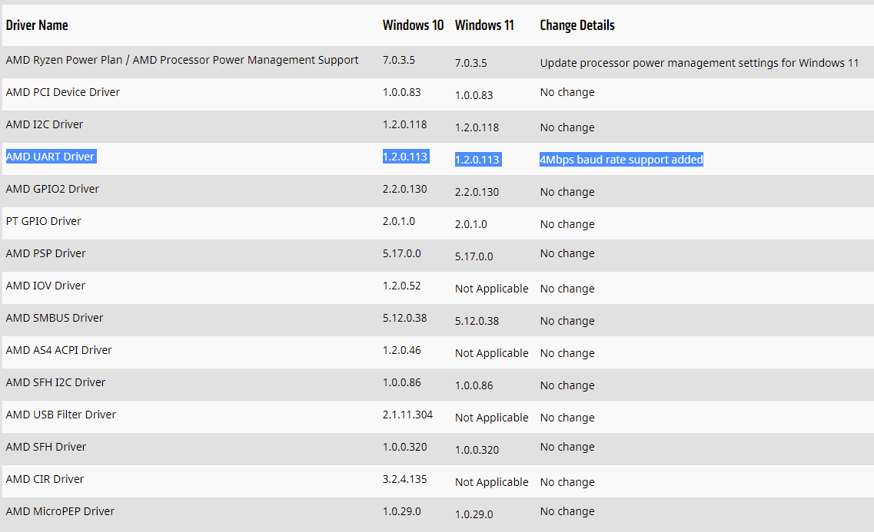Click highlighted Windows 10 version 1.2.0.113
The height and width of the screenshot is (532, 874).
(x=405, y=157)
